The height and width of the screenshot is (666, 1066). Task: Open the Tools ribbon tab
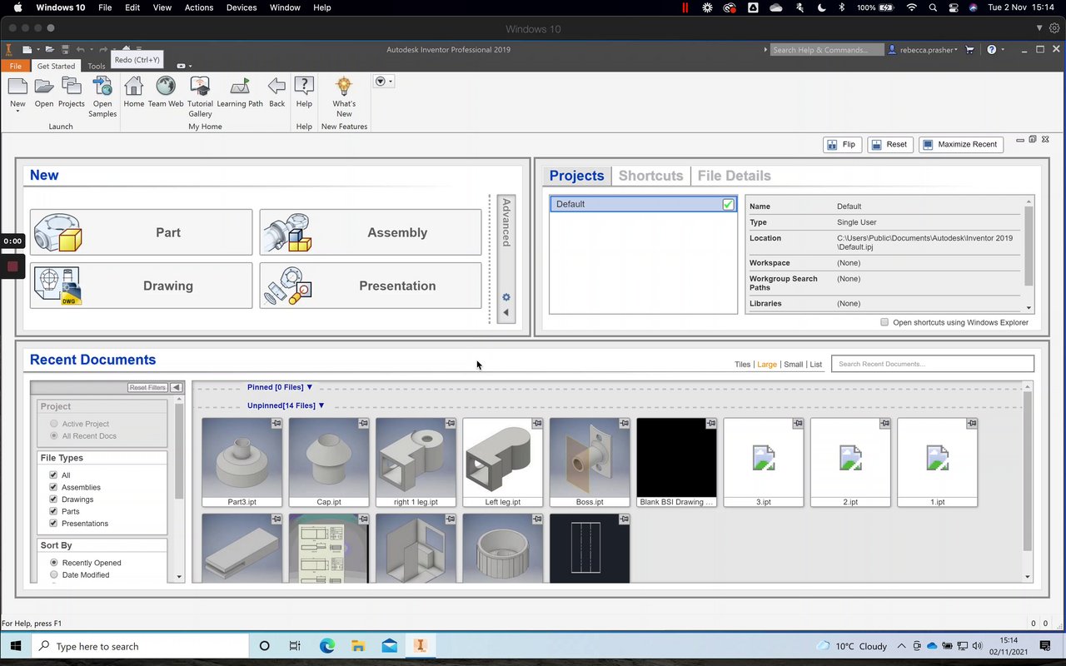coord(97,66)
